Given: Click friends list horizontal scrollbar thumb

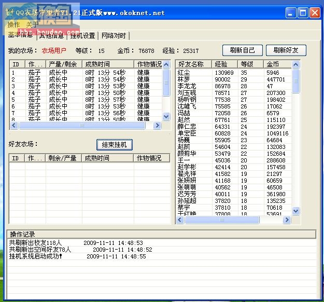Looking at the screenshot, I should (222, 219).
